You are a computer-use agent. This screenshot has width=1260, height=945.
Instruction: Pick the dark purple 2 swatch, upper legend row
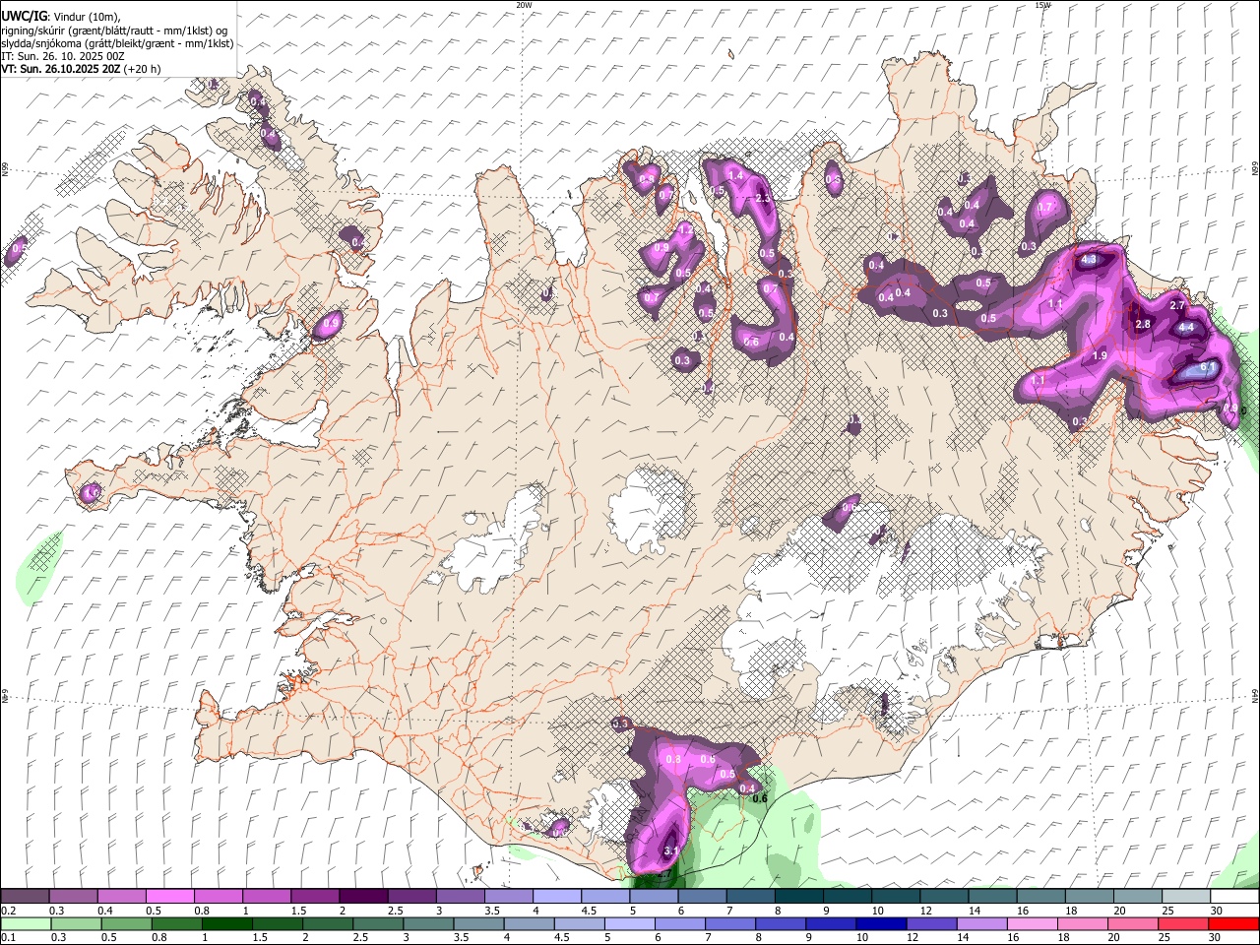[x=362, y=897]
